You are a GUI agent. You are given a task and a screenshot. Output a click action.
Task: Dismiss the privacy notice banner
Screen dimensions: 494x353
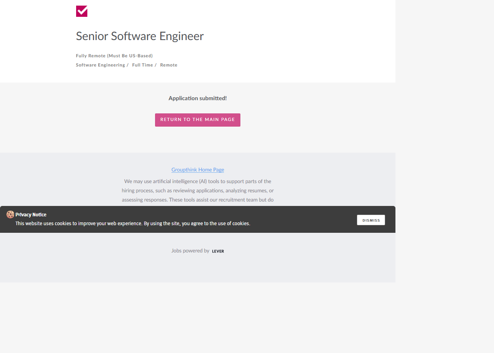(x=371, y=220)
